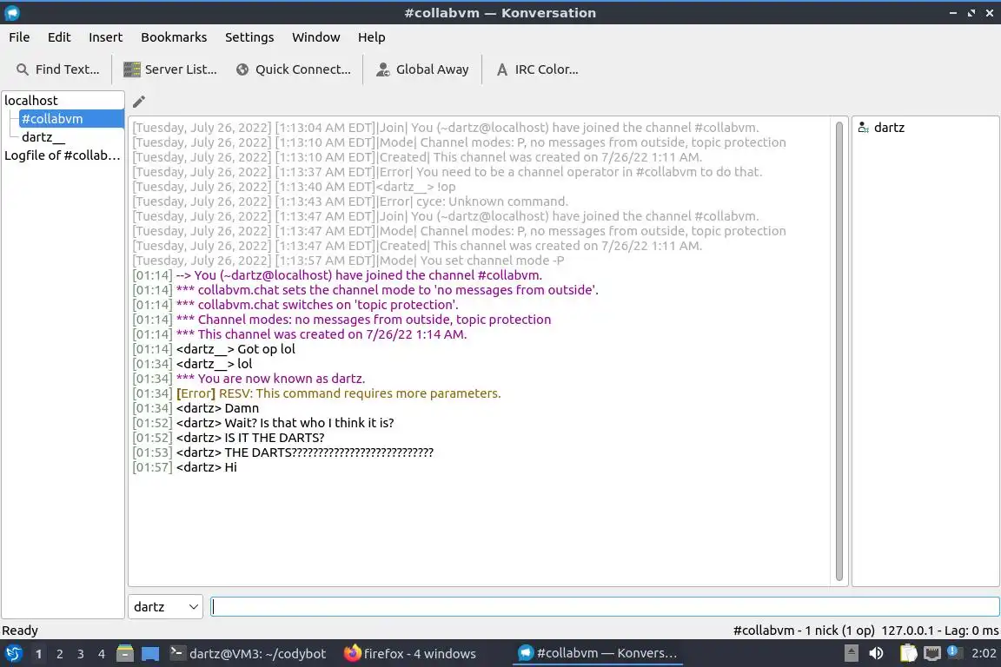Viewport: 1001px width, 667px height.
Task: Click the 2:02 clock in taskbar
Action: [984, 654]
